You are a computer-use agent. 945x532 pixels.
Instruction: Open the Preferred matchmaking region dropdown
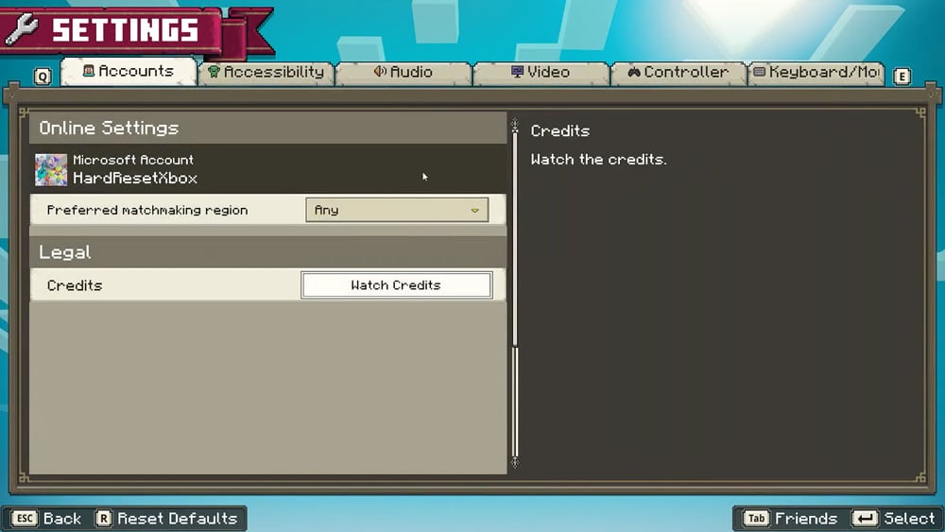click(397, 210)
